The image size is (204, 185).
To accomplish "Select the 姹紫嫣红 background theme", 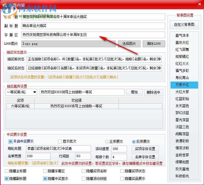I will click(x=184, y=57).
